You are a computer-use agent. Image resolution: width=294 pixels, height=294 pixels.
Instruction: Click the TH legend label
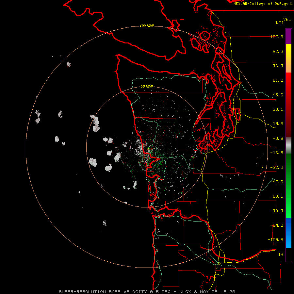pyautogui.click(x=281, y=254)
